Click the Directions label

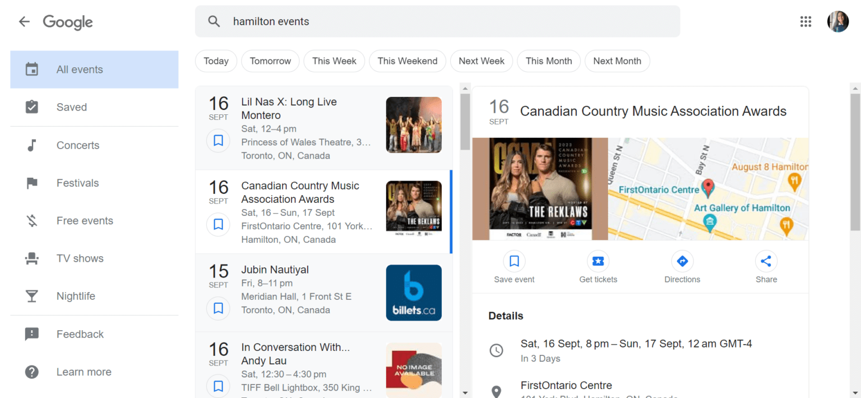(x=682, y=279)
